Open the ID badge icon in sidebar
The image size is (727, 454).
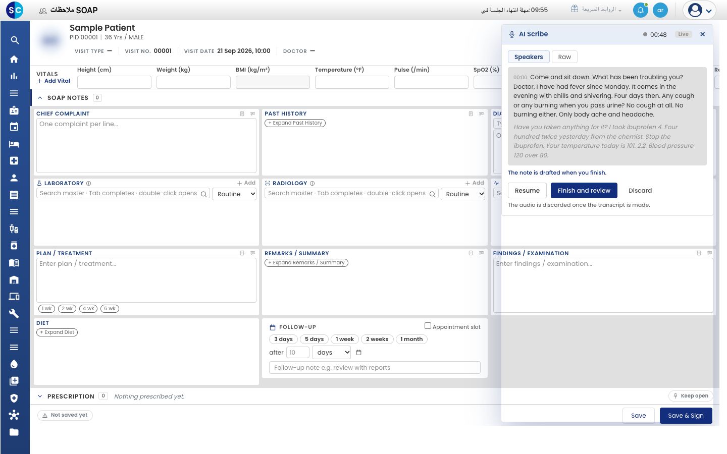click(x=14, y=110)
